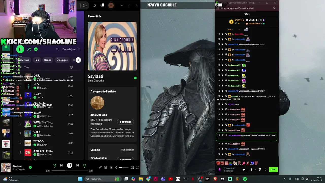Toggle liked check in the bottom player bar
The height and width of the screenshot is (183, 325).
coord(30,167)
